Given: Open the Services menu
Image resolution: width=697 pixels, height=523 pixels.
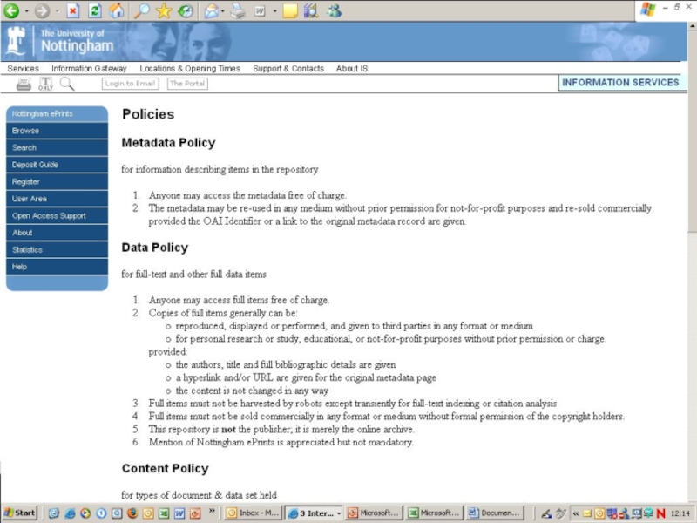Looking at the screenshot, I should click(x=24, y=69).
